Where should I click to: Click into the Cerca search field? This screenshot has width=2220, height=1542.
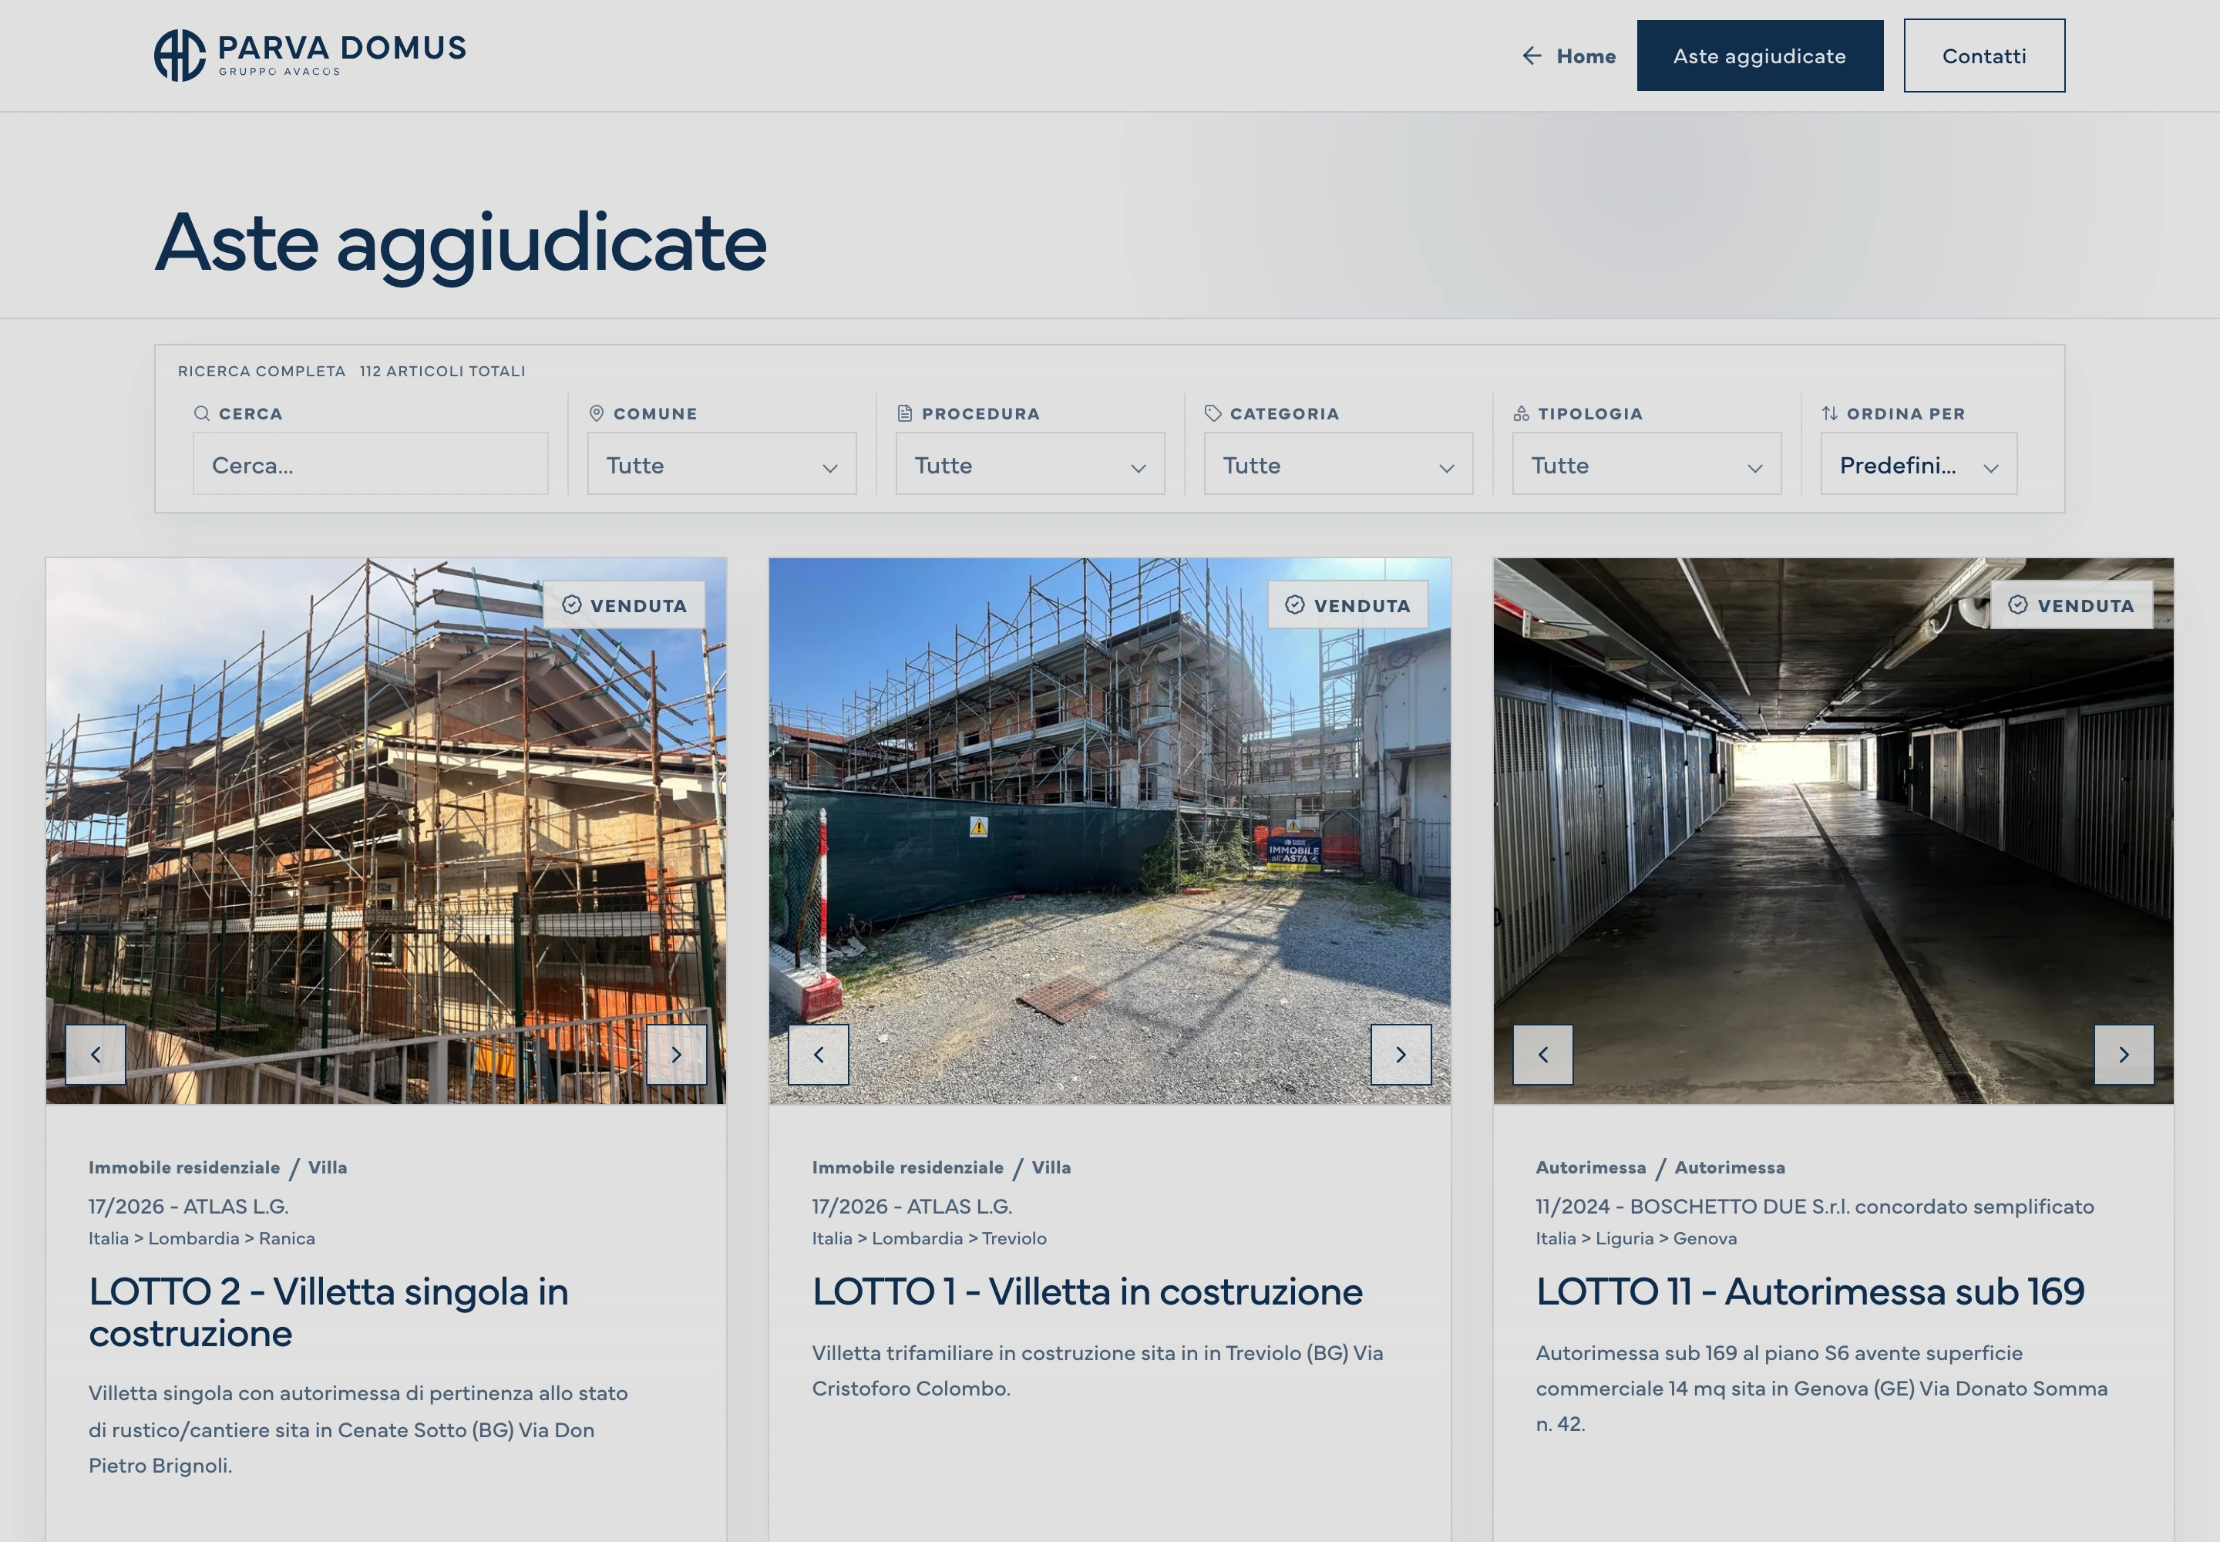pyautogui.click(x=370, y=464)
